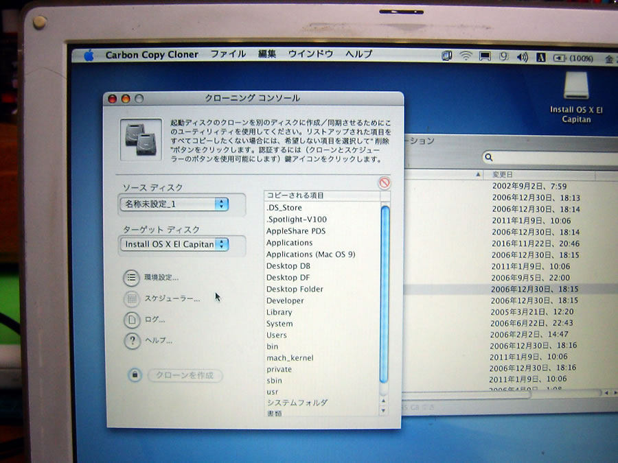The height and width of the screenshot is (463, 618).
Task: Click the red close button of the クローニング コンソール window
Action: pyautogui.click(x=113, y=99)
